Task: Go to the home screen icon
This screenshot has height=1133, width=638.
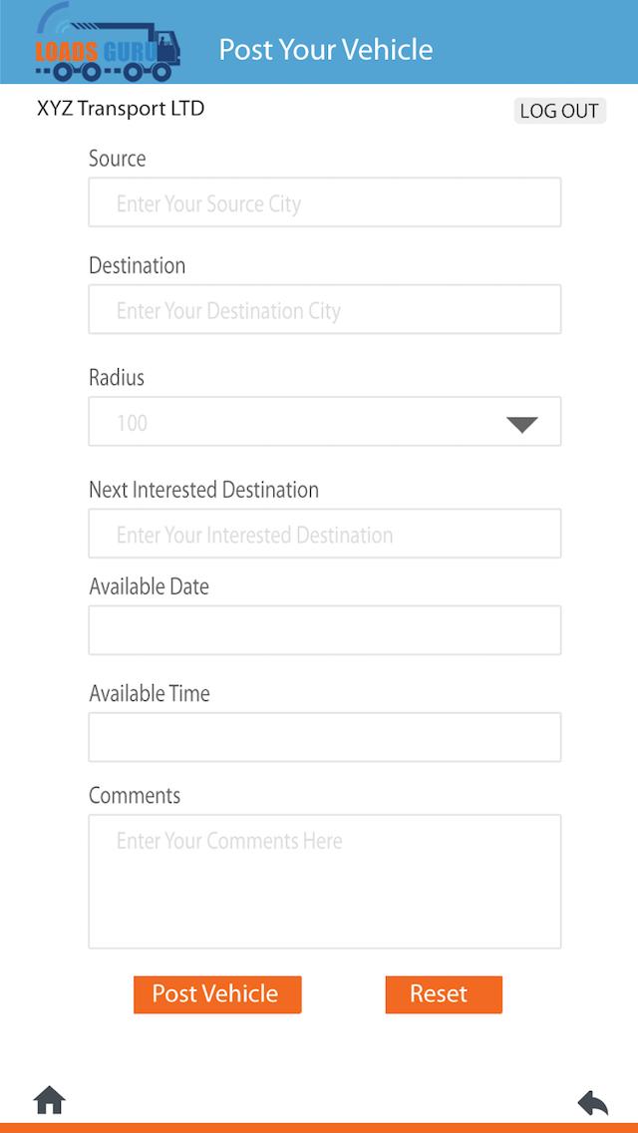Action: pos(49,1101)
